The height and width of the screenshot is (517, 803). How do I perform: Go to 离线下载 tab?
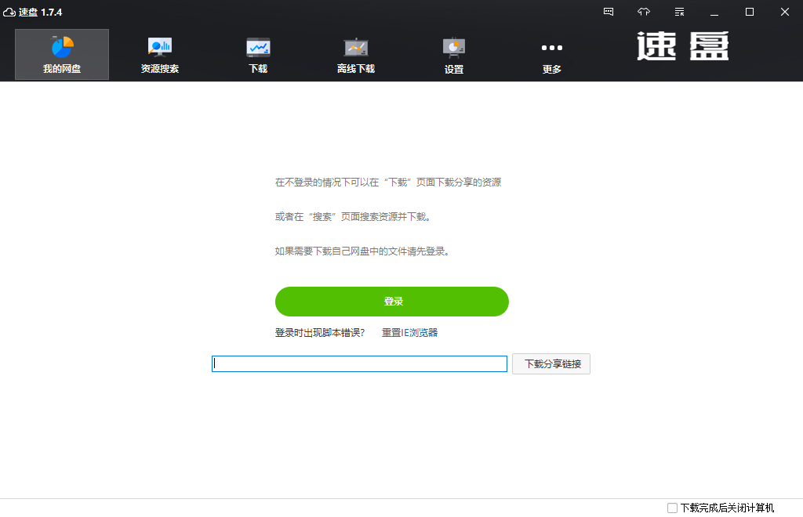pos(356,54)
